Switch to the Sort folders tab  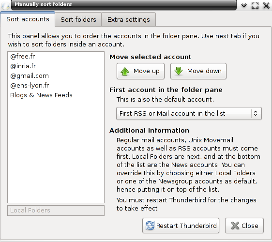pyautogui.click(x=78, y=20)
